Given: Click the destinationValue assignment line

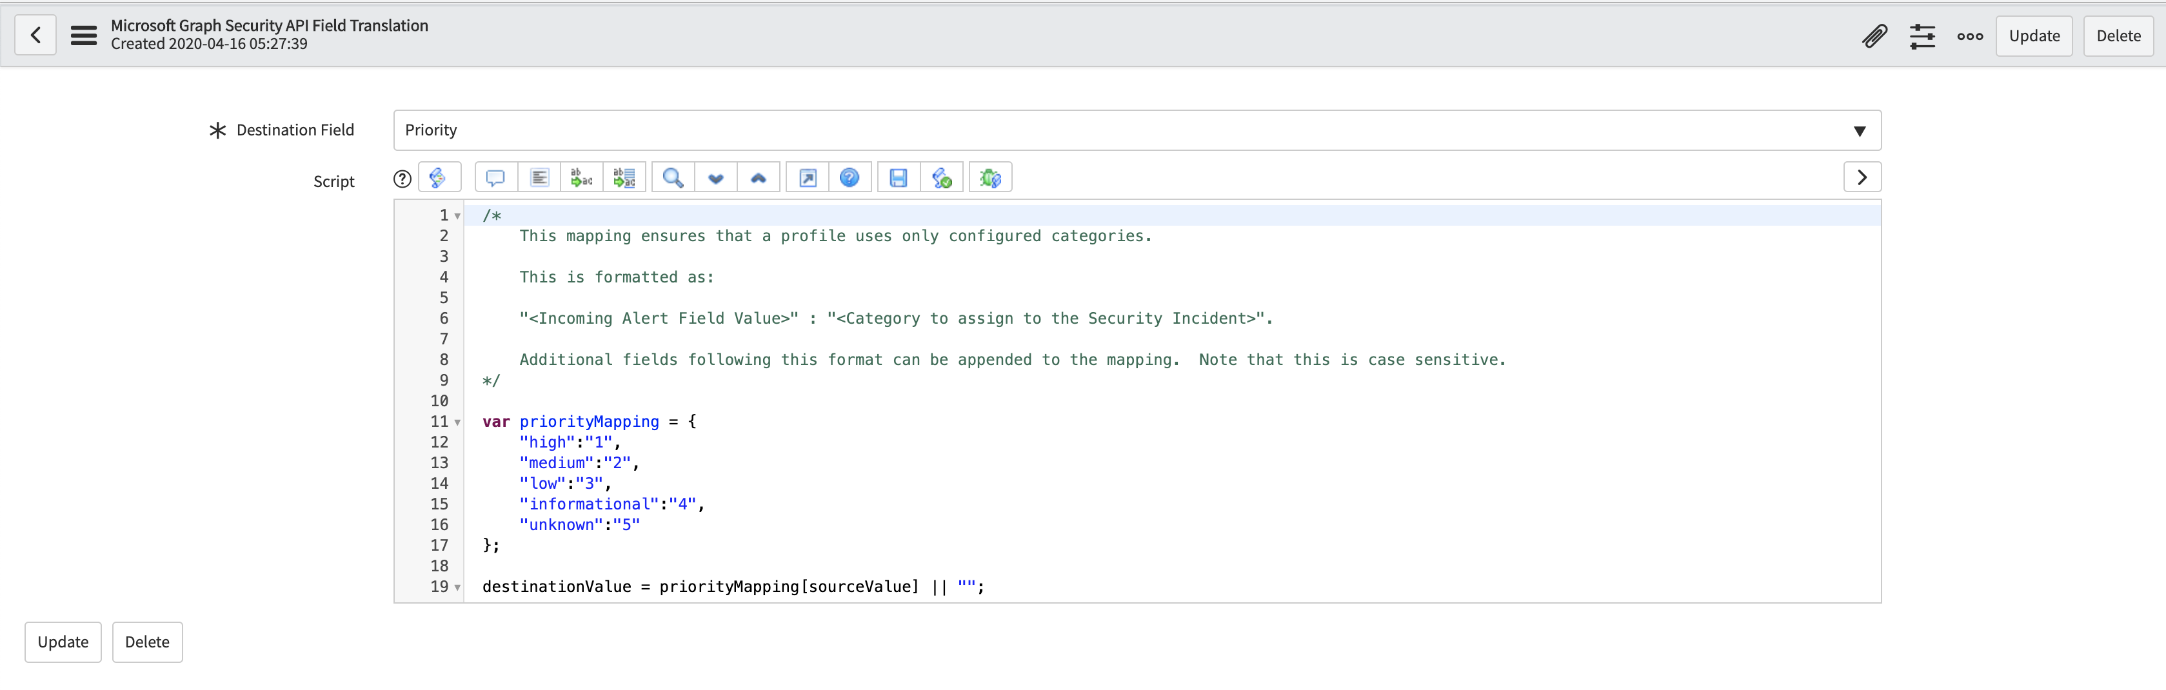Looking at the screenshot, I should (733, 587).
